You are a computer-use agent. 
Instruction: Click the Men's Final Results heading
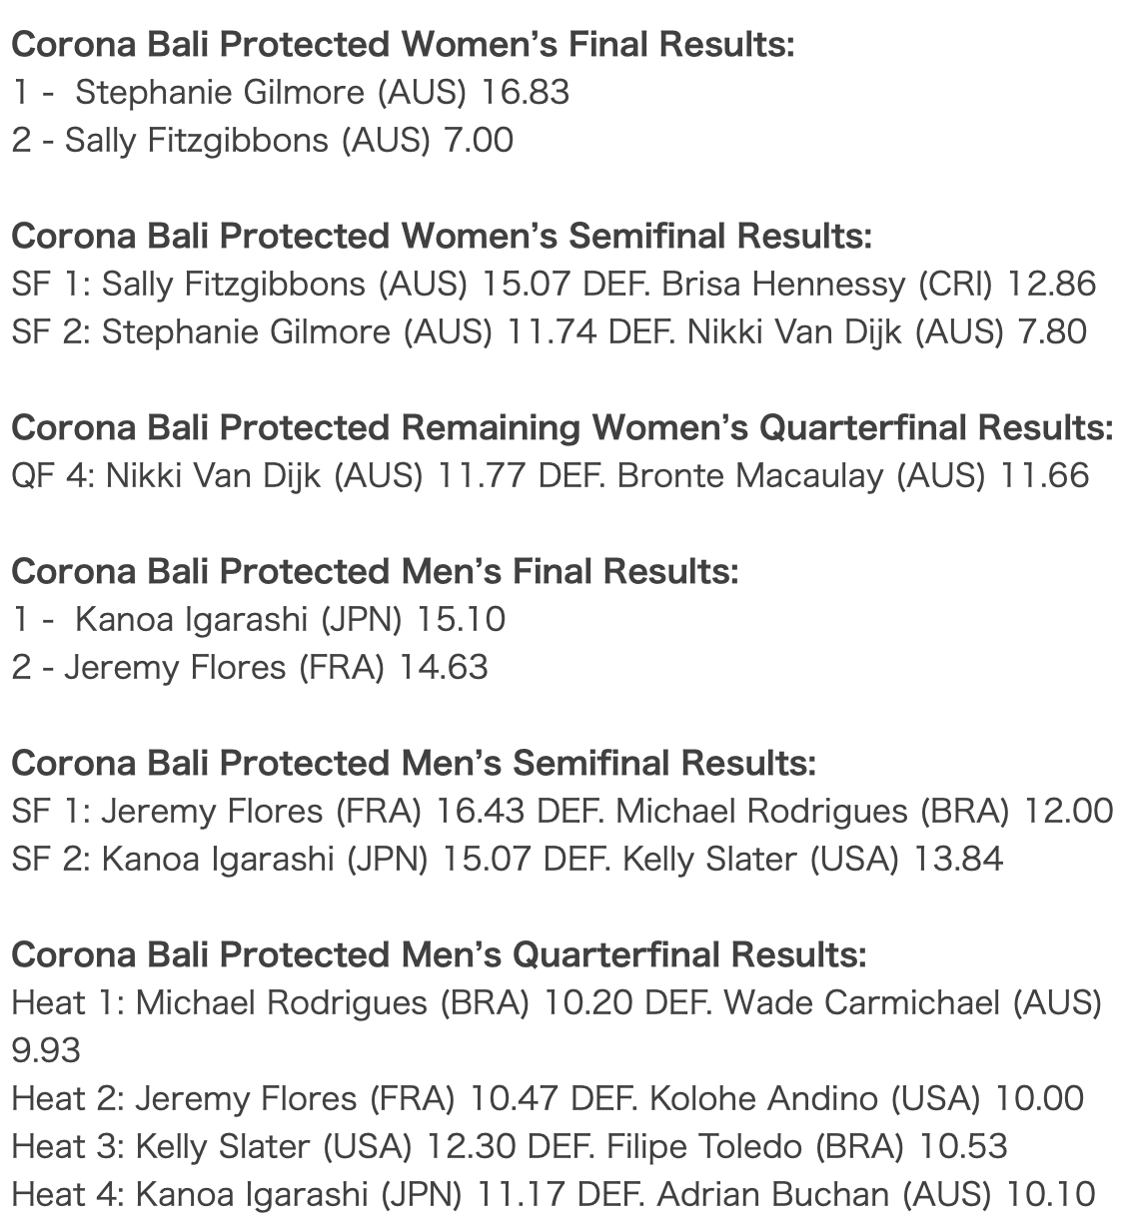pyautogui.click(x=375, y=572)
